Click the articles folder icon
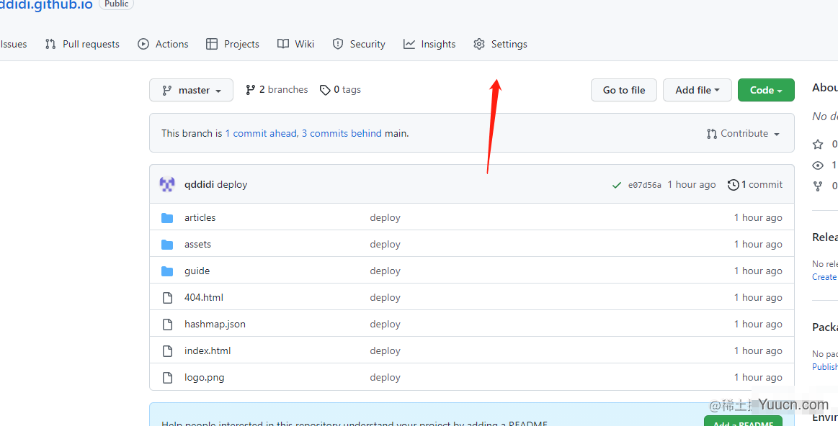The image size is (838, 426). [x=167, y=218]
